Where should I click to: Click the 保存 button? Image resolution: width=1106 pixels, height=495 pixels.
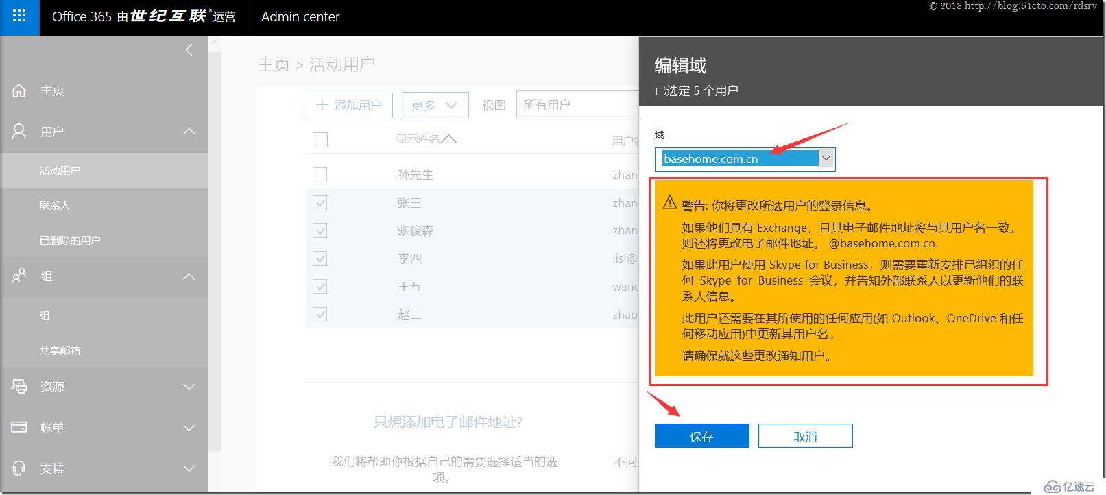pyautogui.click(x=701, y=436)
